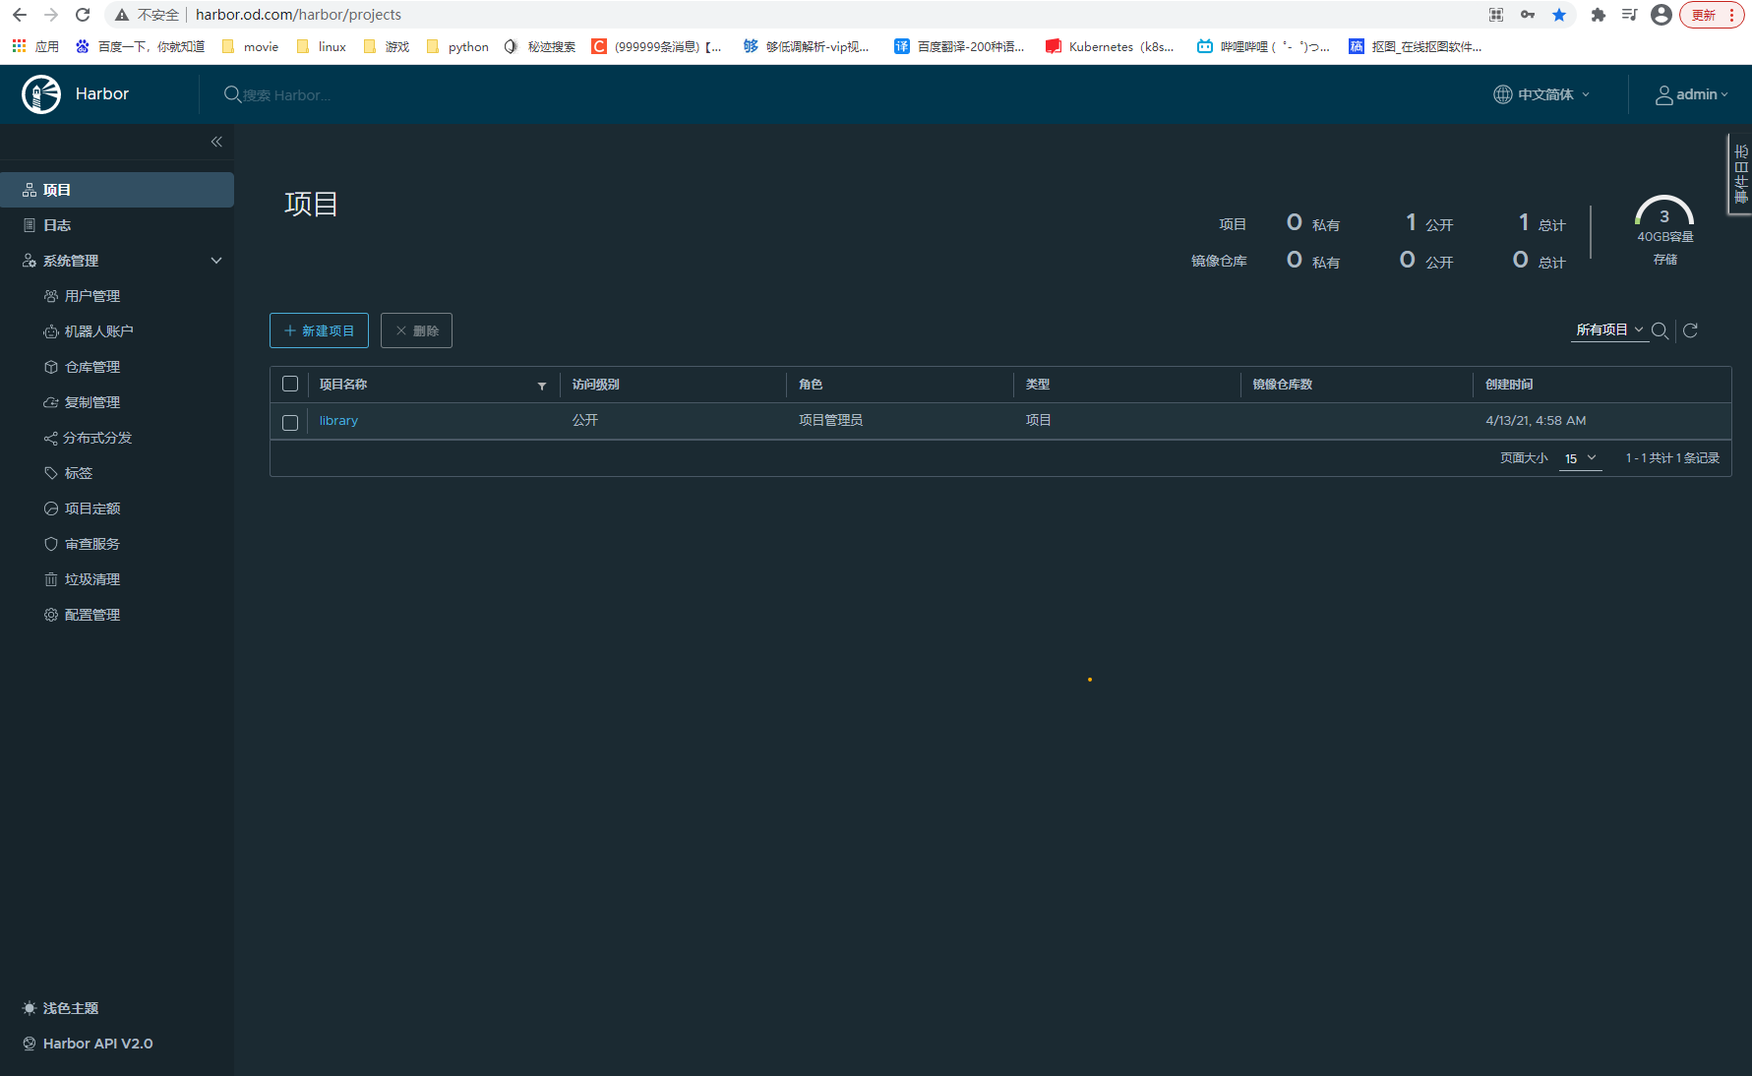This screenshot has width=1752, height=1076.
Task: Click the 搜索 Harbor search field
Action: pyautogui.click(x=285, y=95)
